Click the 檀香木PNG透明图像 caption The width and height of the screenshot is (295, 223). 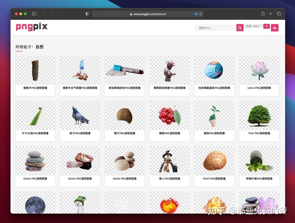(35, 88)
